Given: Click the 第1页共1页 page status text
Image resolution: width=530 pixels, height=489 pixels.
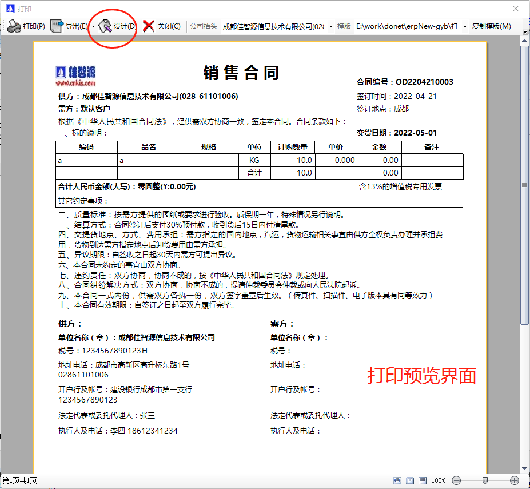Looking at the screenshot, I should [19, 481].
